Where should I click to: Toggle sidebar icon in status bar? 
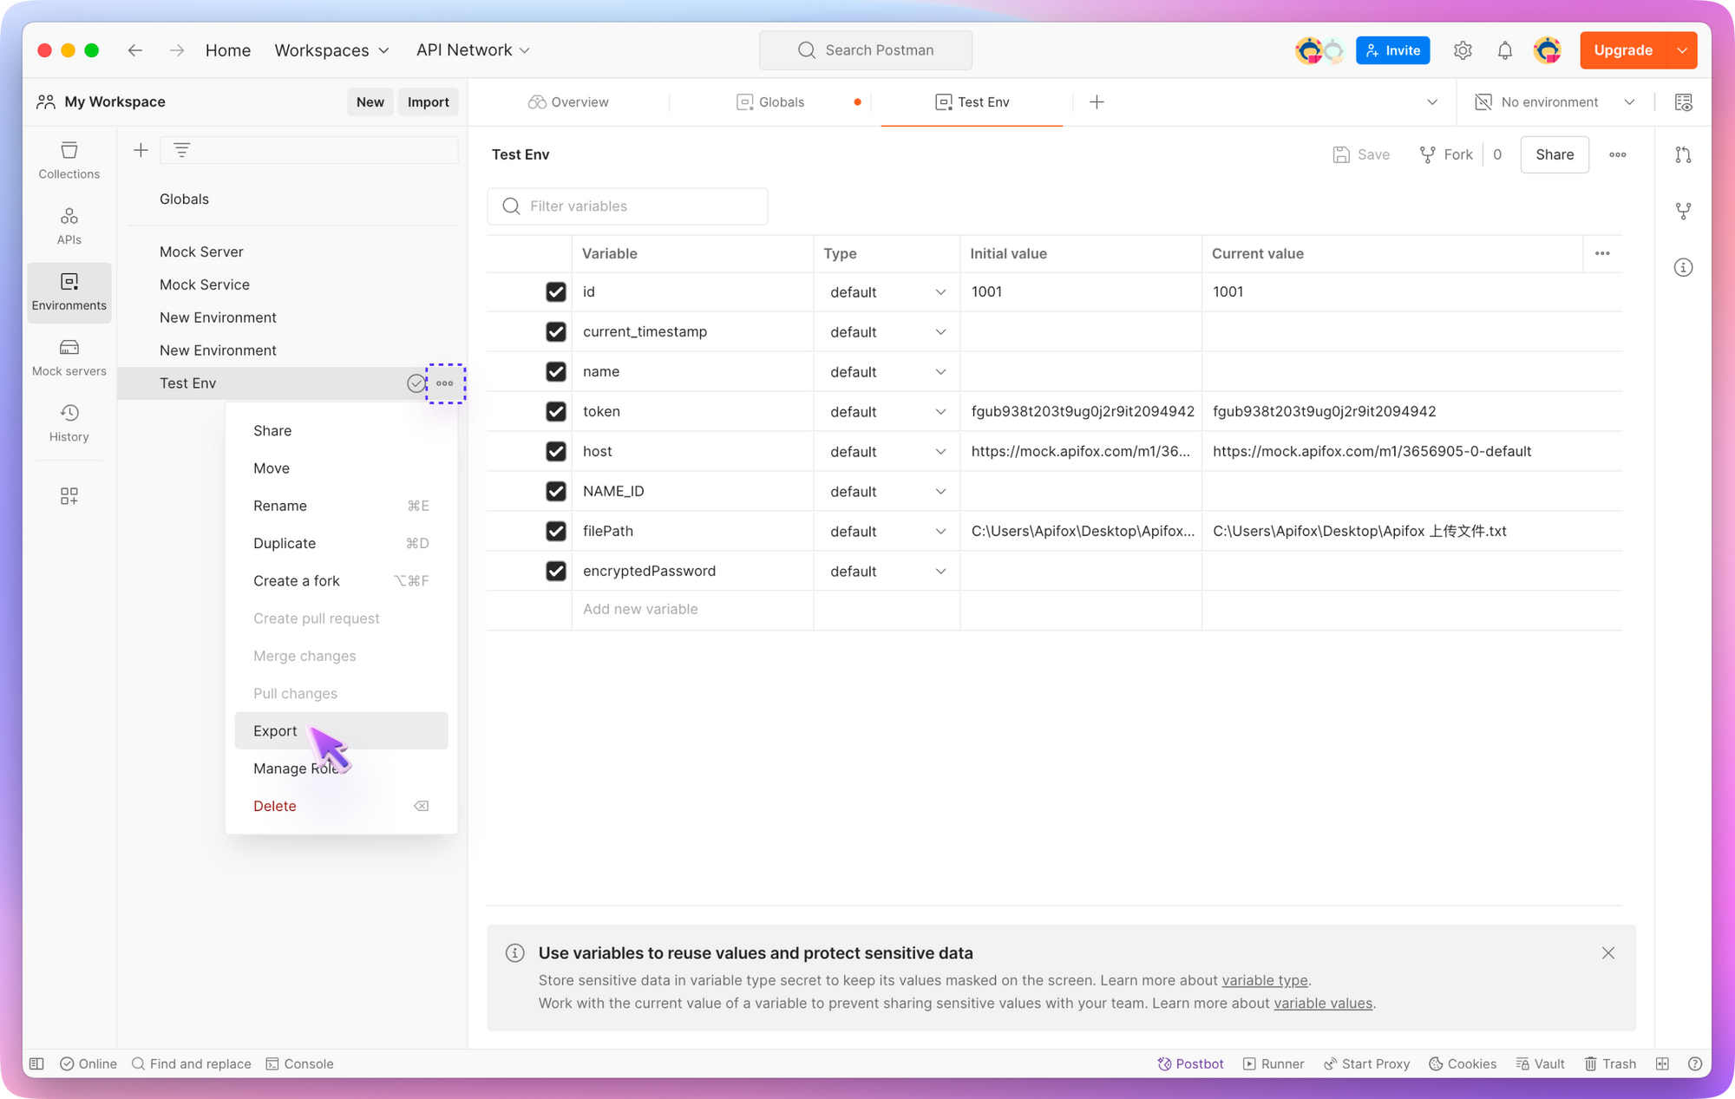pyautogui.click(x=36, y=1063)
